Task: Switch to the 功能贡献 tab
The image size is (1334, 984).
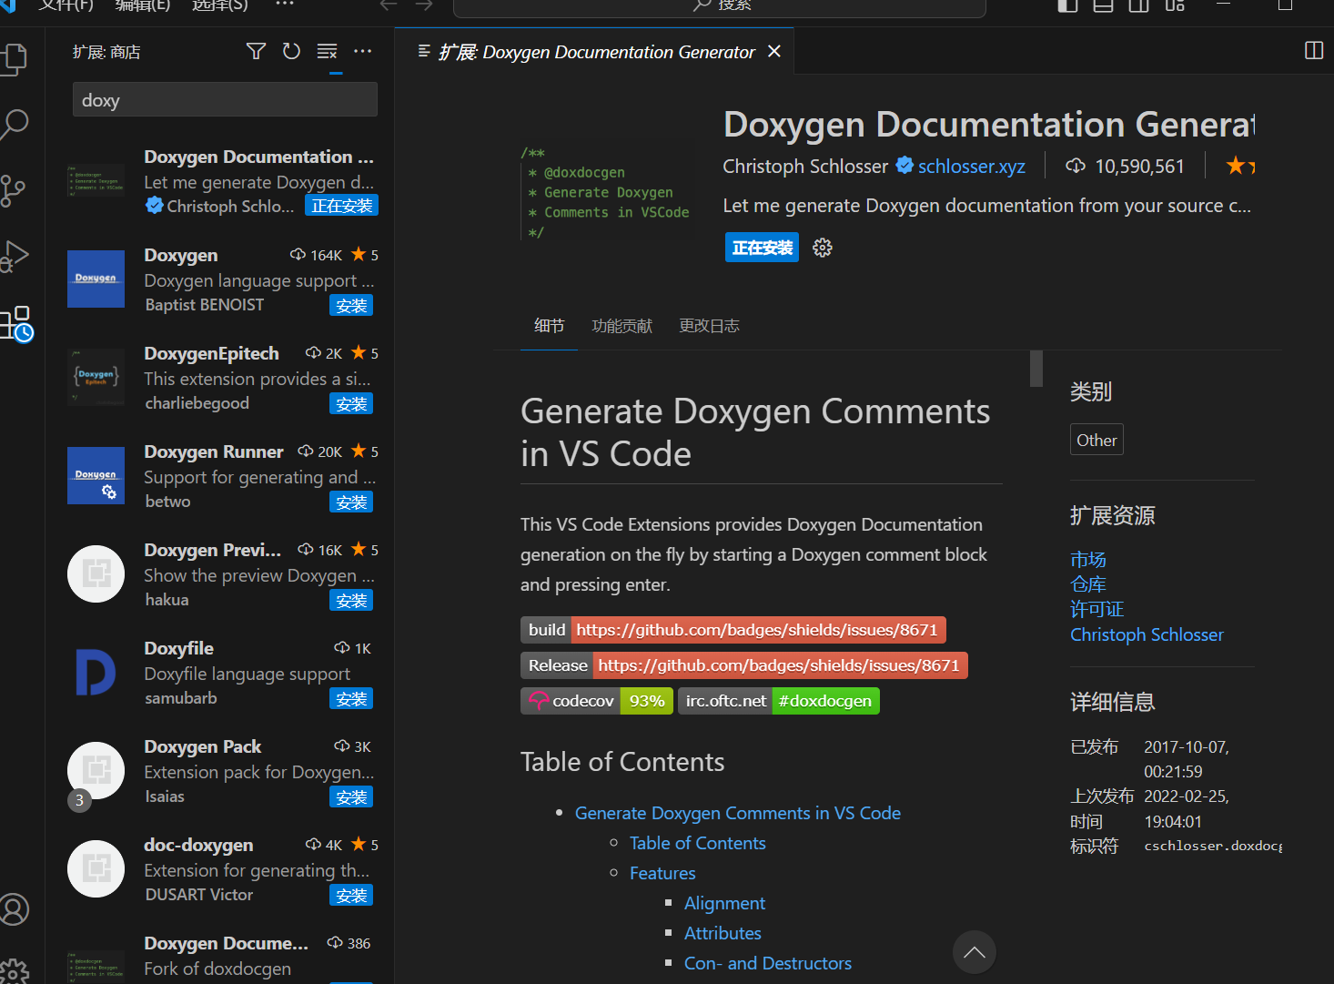Action: click(622, 326)
